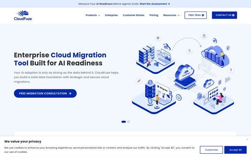Click the Start the Assessment link
This screenshot has height=157, width=251.
(155, 4)
